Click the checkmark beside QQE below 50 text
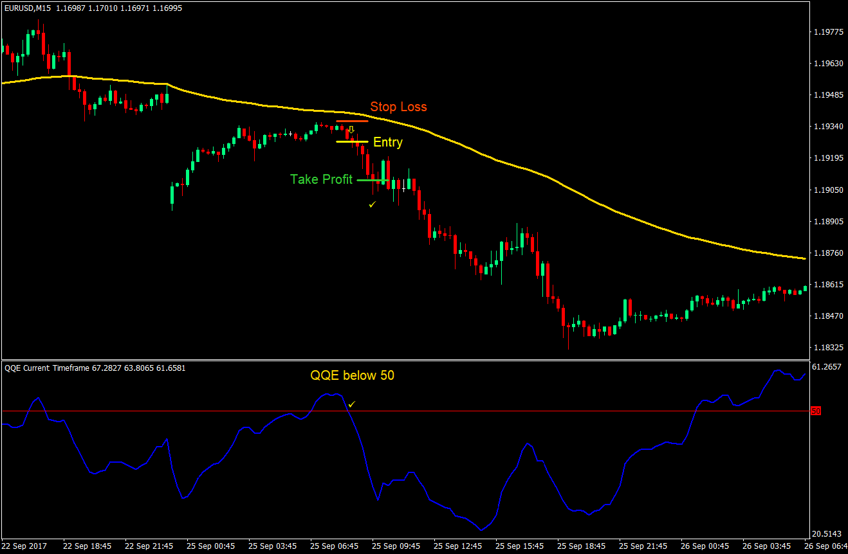Viewport: 848px width, 554px height. [351, 404]
